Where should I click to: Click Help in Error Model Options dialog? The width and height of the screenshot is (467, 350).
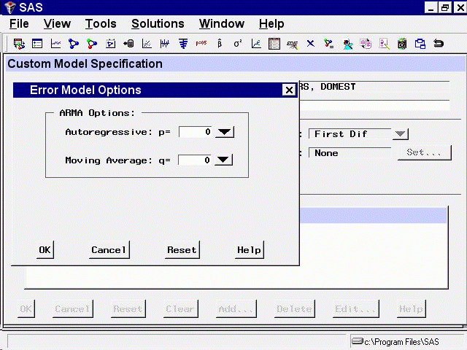[x=250, y=249]
